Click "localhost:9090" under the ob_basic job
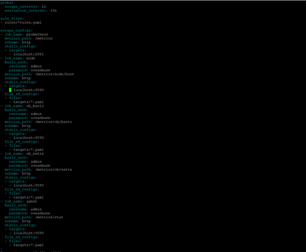Viewport: 306px width, 252px height. tap(29, 138)
